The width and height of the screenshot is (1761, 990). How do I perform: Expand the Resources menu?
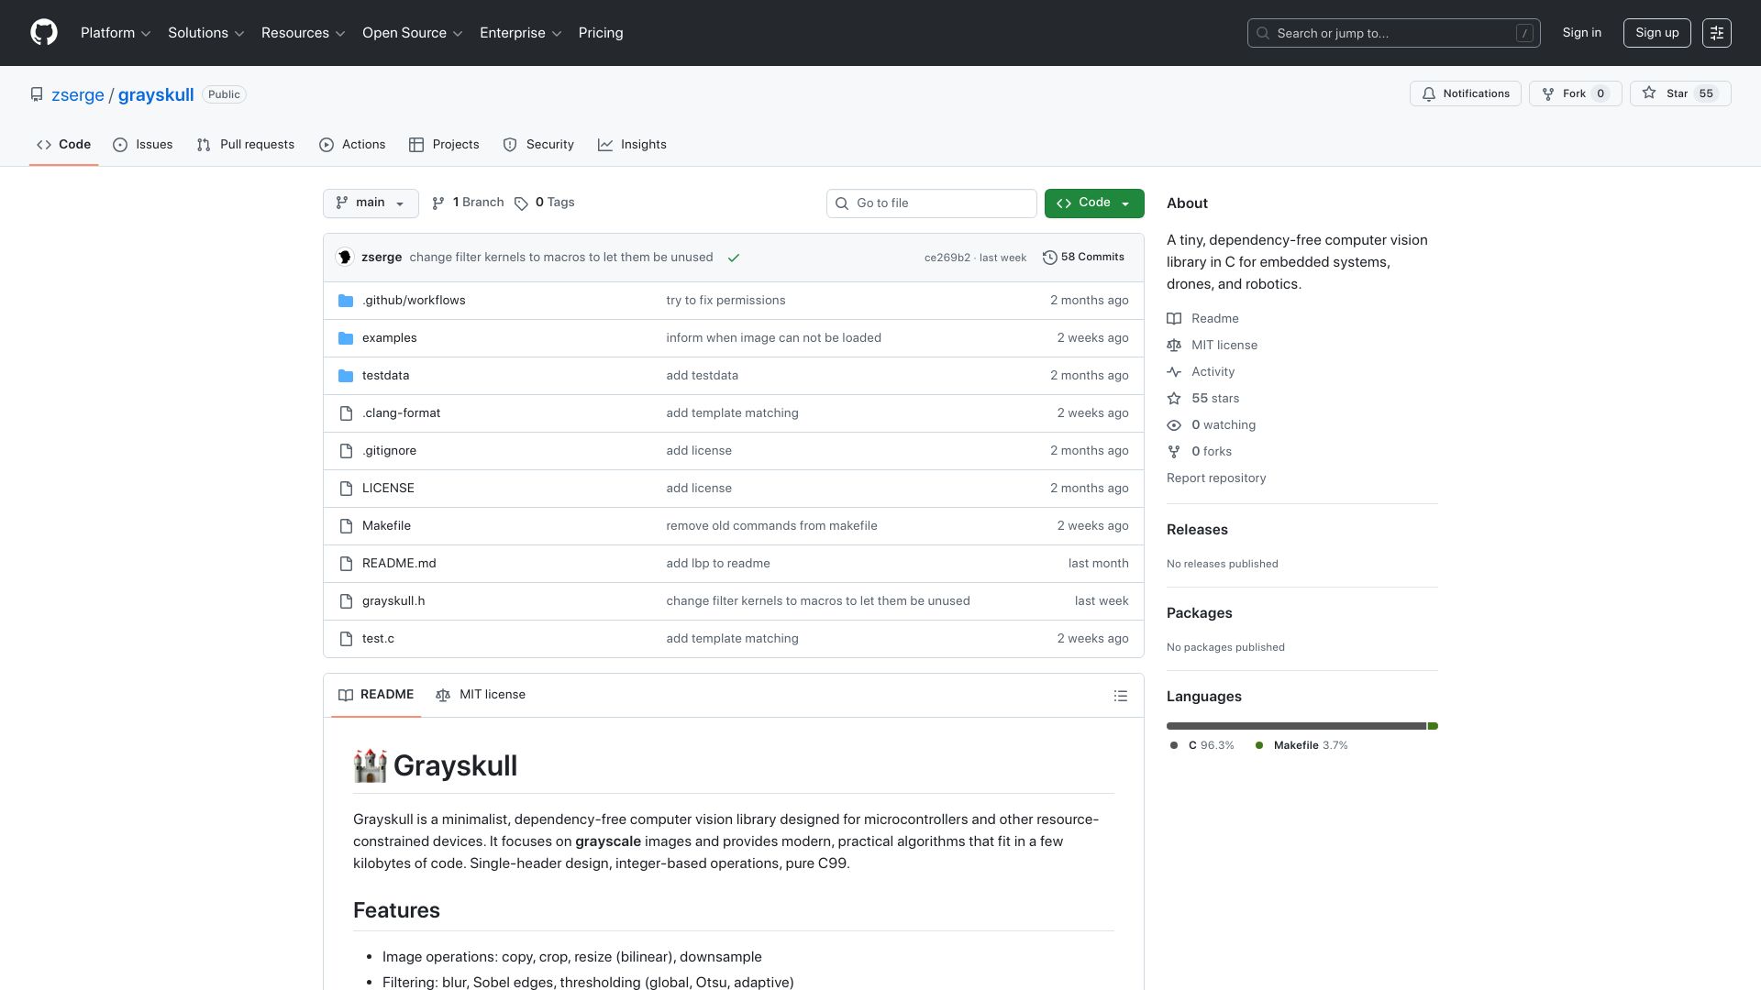pyautogui.click(x=304, y=33)
